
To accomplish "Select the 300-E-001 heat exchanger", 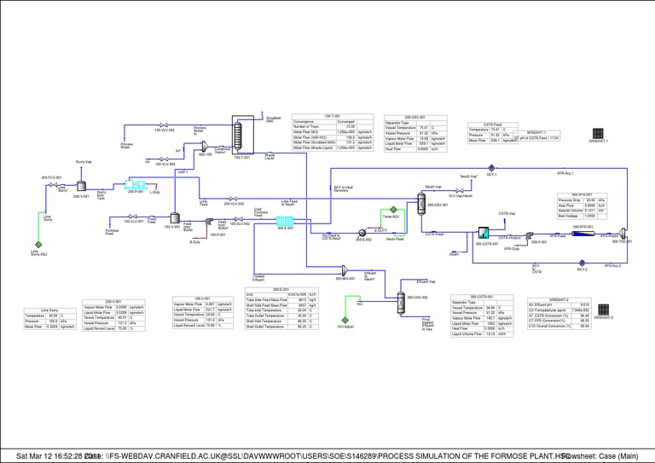I will click(285, 222).
